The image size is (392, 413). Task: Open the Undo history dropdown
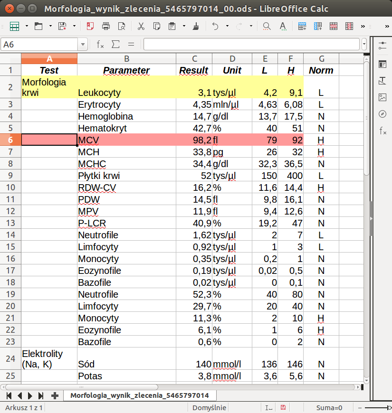[x=227, y=26]
